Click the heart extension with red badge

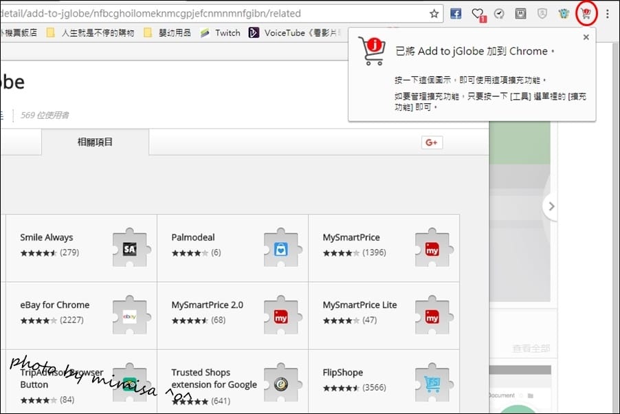(x=478, y=14)
